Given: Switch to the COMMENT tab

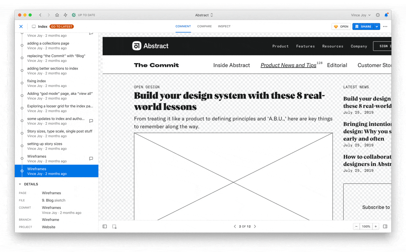Looking at the screenshot, I should tap(183, 26).
